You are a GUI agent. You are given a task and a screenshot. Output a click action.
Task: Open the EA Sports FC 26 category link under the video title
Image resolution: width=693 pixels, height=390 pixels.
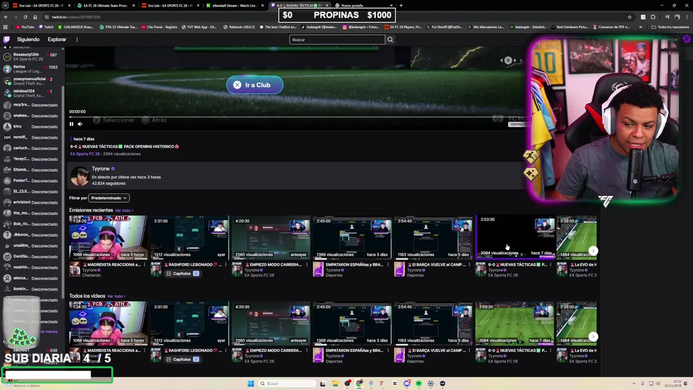(x=85, y=154)
